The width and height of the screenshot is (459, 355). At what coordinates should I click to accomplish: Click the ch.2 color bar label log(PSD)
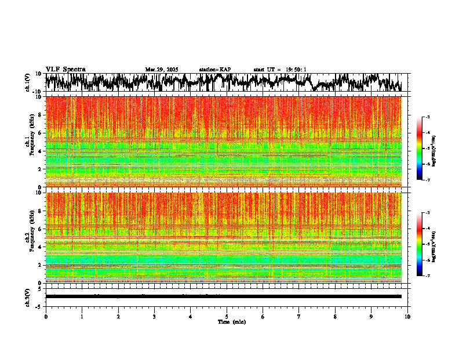tap(434, 247)
